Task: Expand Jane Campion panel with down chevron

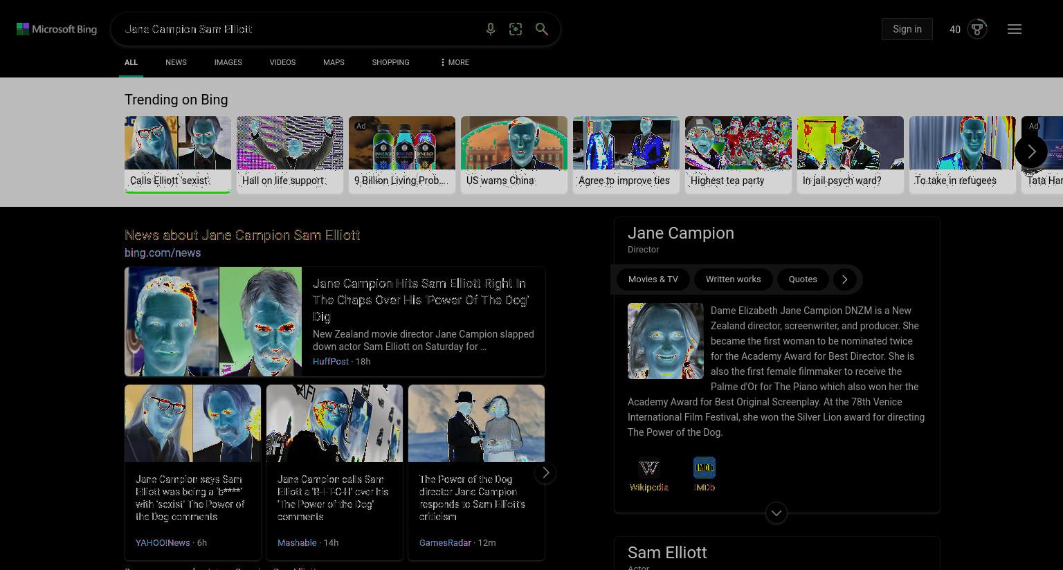Action: coord(776,513)
